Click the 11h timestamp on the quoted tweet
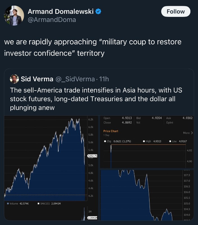Screen dimensions: 198x225 point(104,79)
